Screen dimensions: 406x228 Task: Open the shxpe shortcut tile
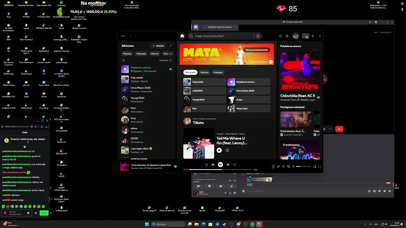click(x=249, y=99)
